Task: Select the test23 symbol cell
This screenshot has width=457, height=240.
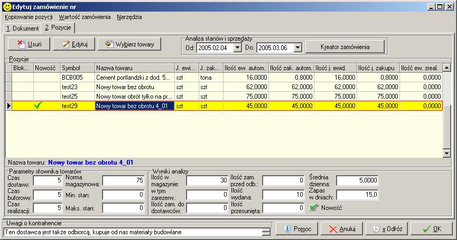Action: click(78, 87)
